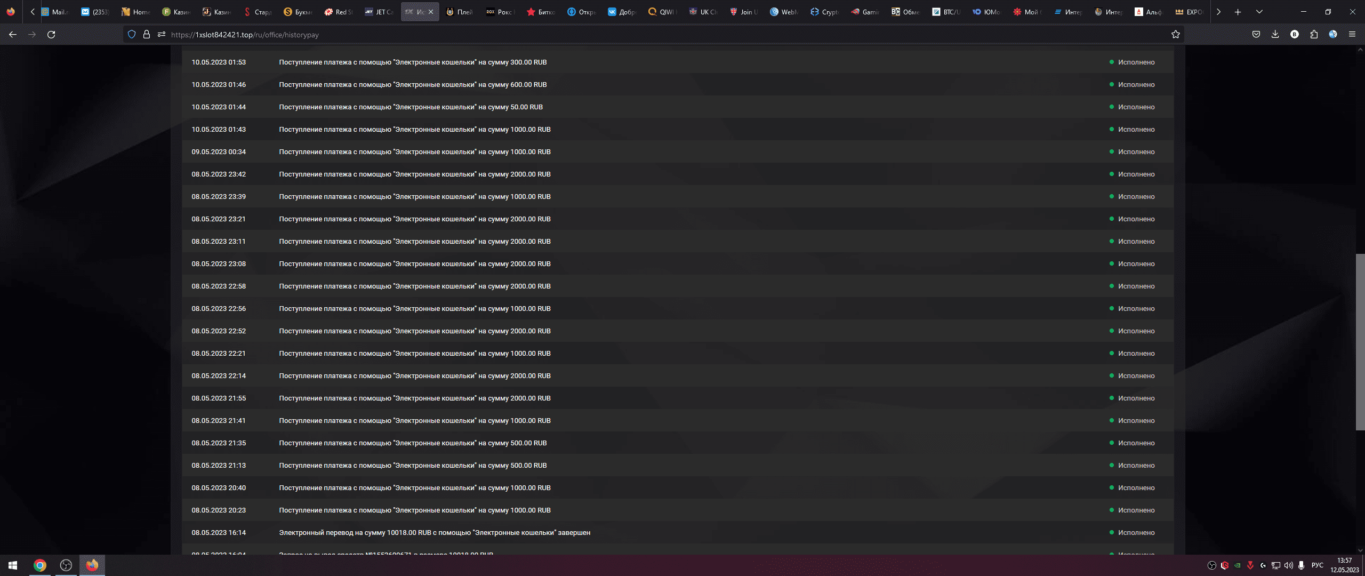Open the extensions puzzle icon
Image resolution: width=1365 pixels, height=576 pixels.
point(1314,35)
